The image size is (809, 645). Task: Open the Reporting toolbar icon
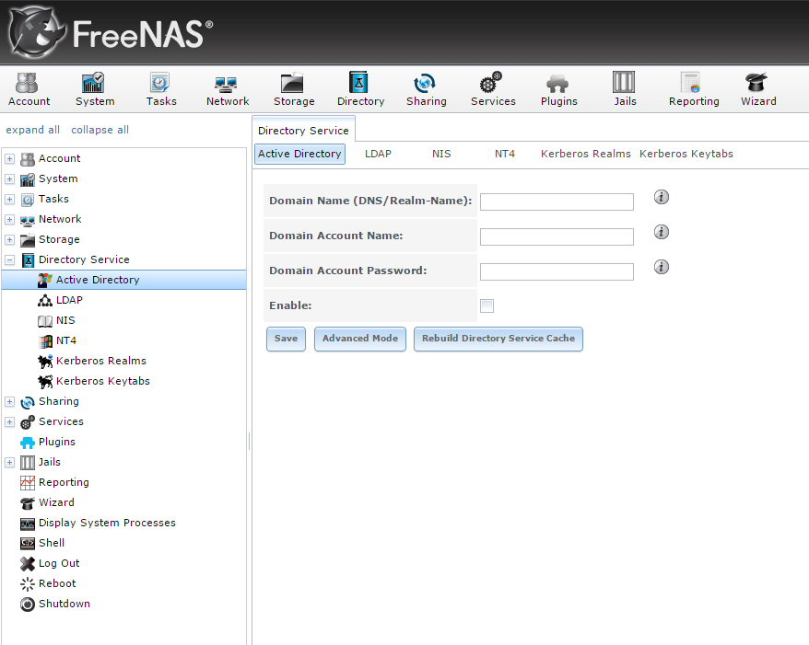[694, 89]
